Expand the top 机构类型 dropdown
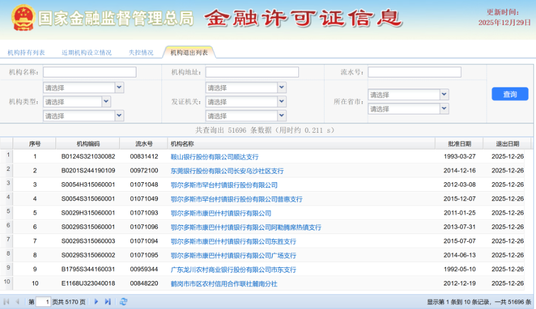536x309 pixels. pos(119,88)
